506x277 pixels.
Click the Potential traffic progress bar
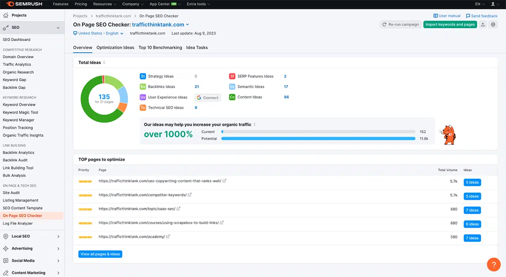coord(318,139)
